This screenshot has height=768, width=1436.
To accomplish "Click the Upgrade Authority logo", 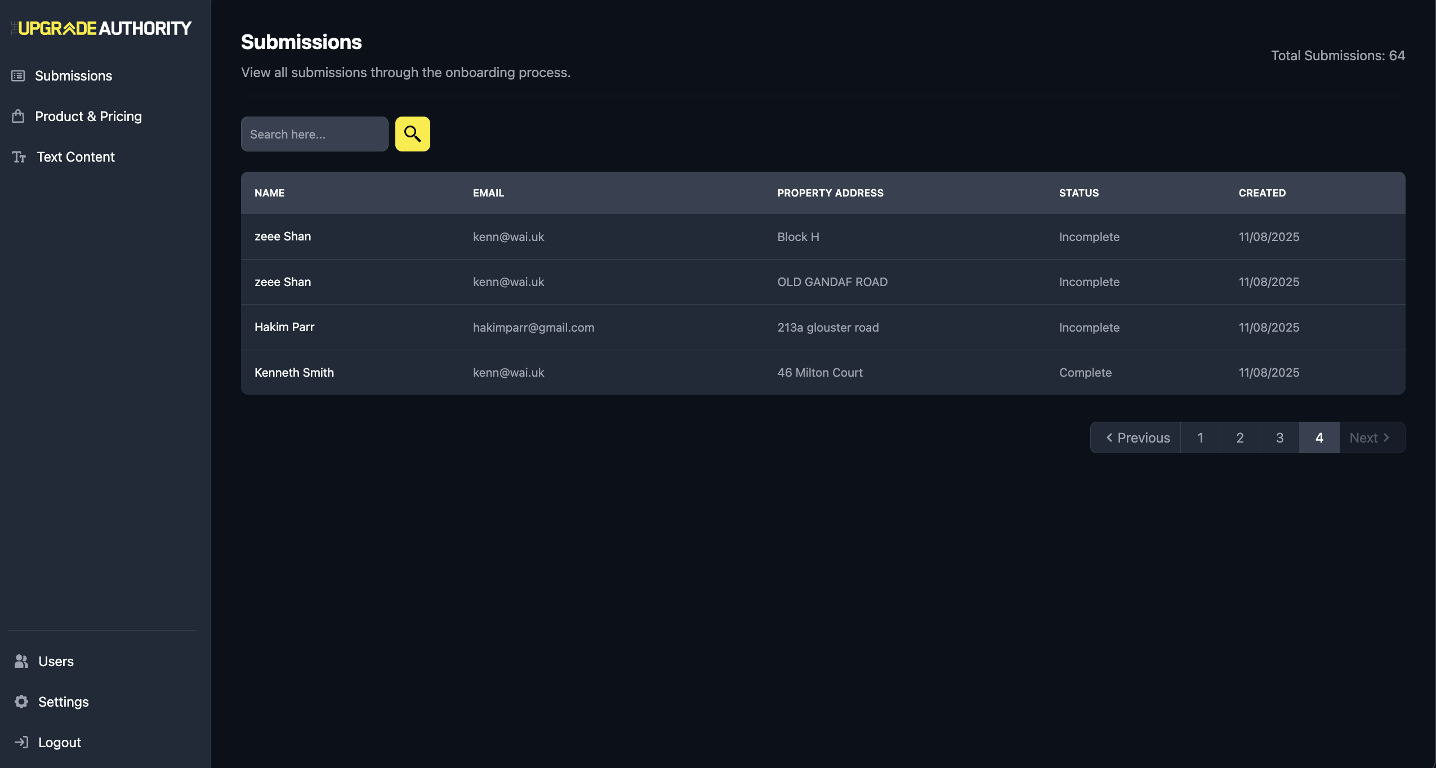I will 101,28.
